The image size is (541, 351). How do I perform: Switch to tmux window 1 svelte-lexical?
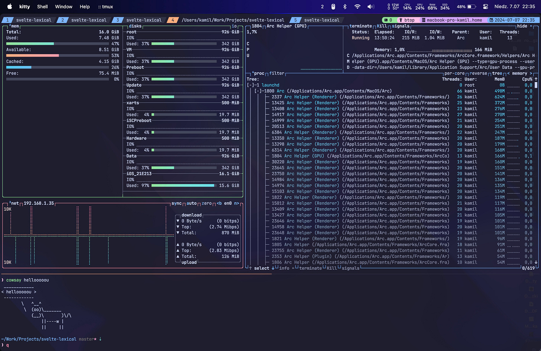28,20
